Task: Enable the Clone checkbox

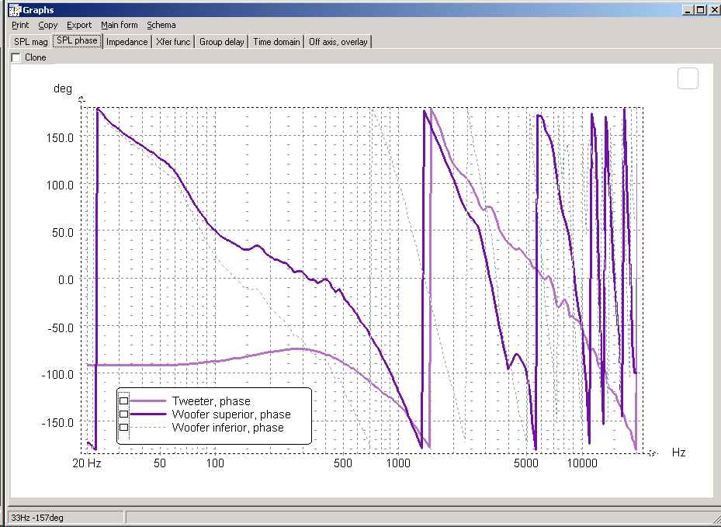Action: [16, 57]
